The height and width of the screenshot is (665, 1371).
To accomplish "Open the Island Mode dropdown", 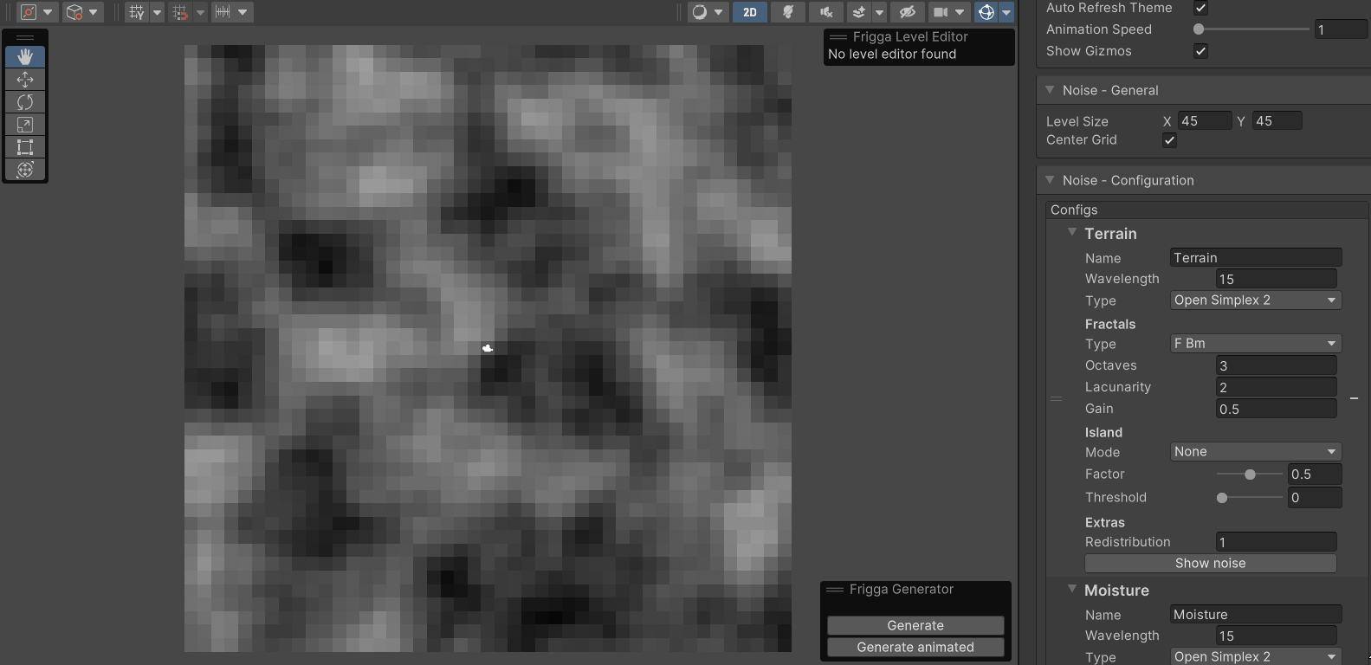I will point(1255,452).
